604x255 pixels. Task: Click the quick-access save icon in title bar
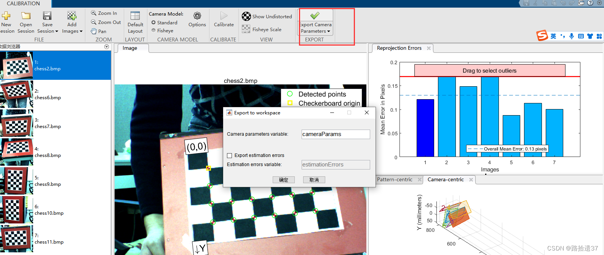click(526, 3)
